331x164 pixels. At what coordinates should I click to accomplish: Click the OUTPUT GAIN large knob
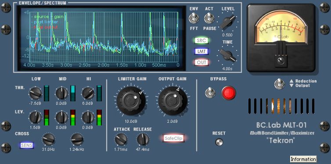pos(173,101)
